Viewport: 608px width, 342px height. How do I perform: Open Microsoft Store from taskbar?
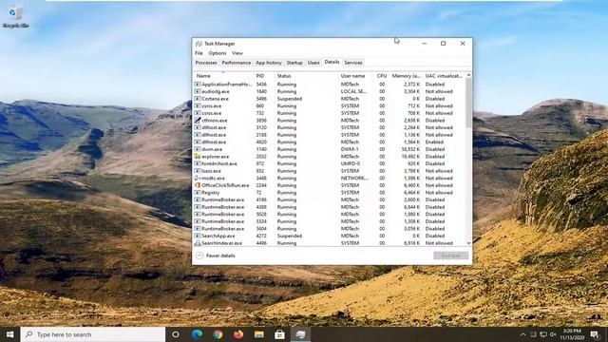click(279, 334)
